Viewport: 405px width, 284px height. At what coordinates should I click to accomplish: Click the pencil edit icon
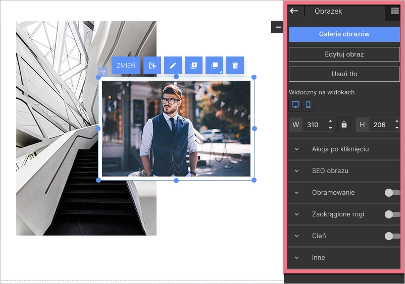(x=173, y=66)
